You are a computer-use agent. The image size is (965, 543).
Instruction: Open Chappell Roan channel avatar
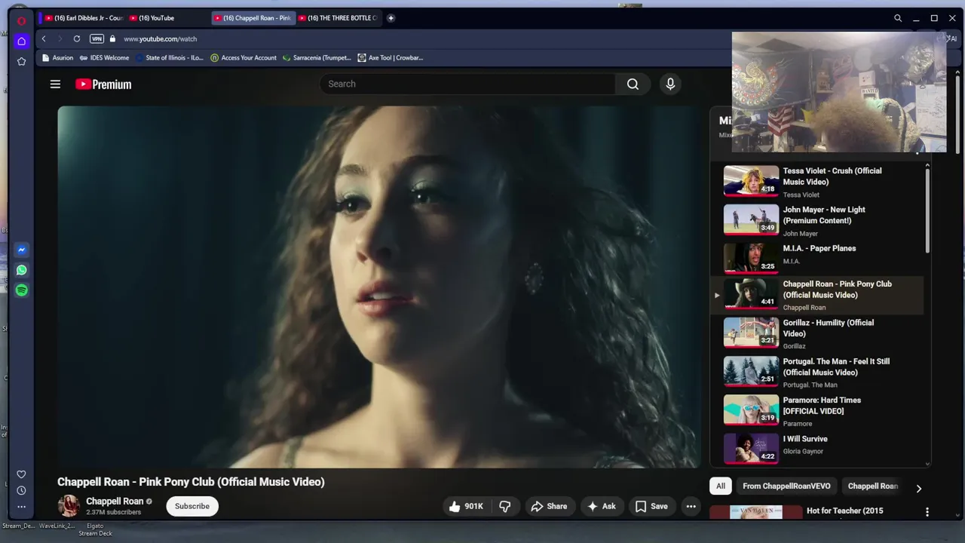(69, 506)
